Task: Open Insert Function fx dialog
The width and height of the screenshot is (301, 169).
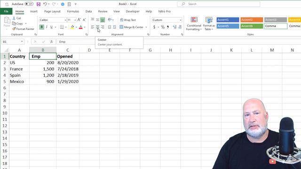Action: tap(51, 42)
